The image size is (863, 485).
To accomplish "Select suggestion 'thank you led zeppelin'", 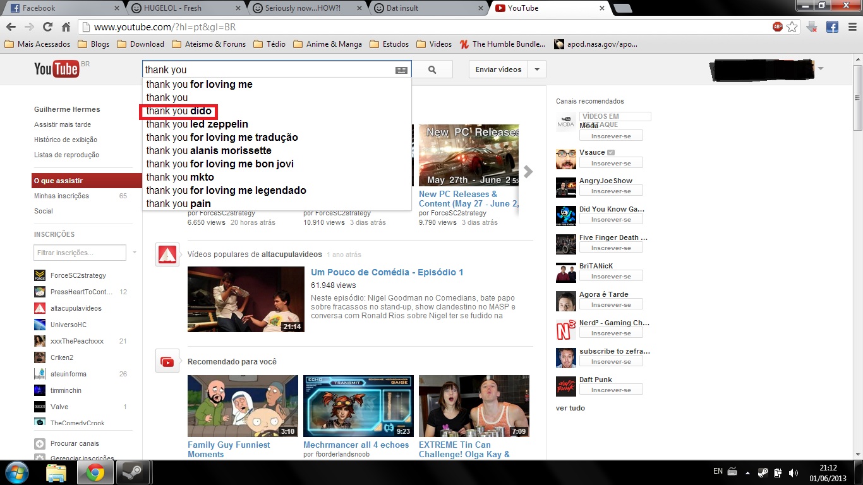I will pyautogui.click(x=277, y=124).
